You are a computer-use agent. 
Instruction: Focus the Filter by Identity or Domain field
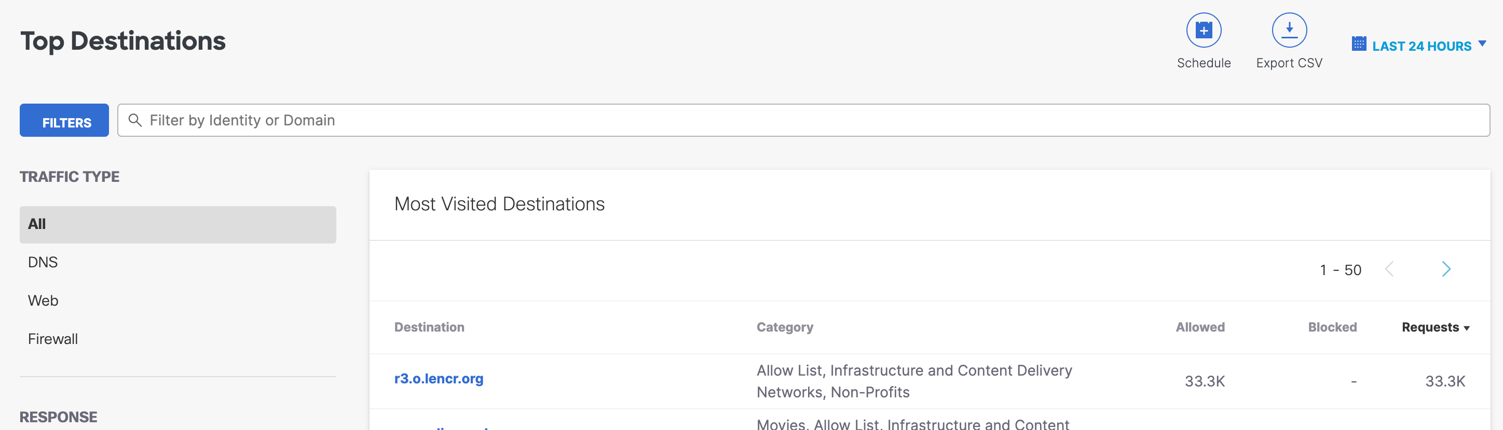[803, 120]
